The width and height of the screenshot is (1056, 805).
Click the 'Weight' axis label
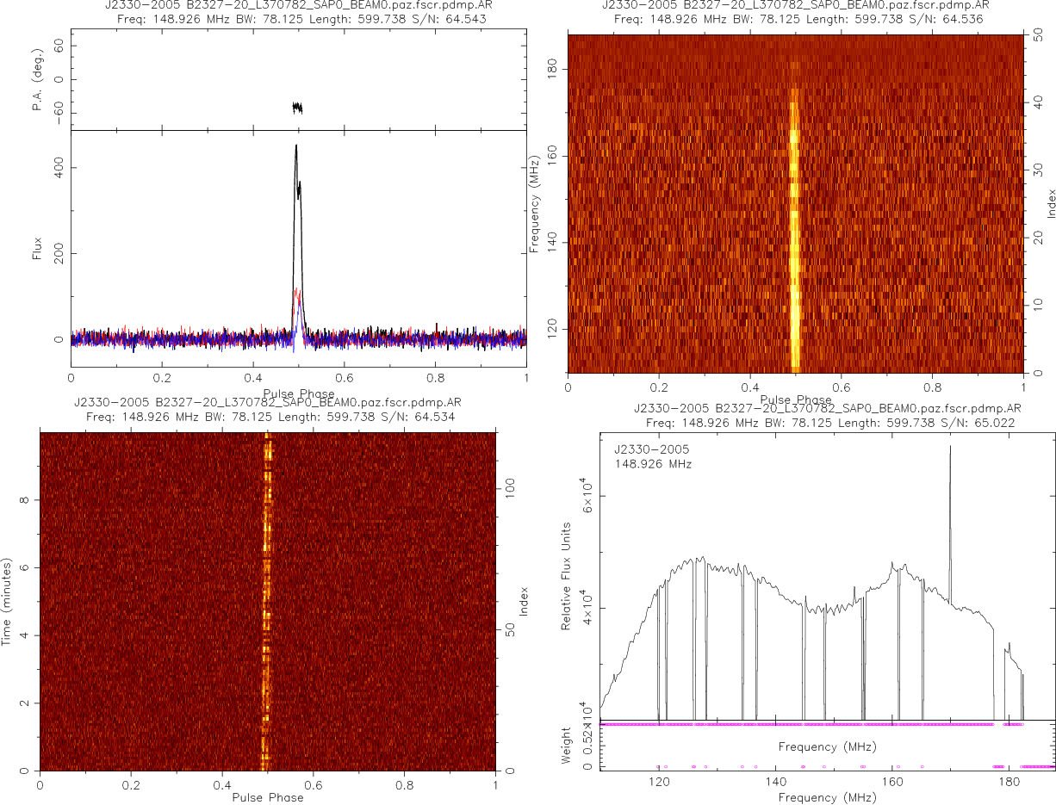click(x=566, y=744)
